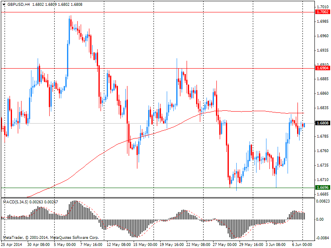The height and width of the screenshot is (248, 331).
Task: Click the 15 May 00:00 time label
Action: pyautogui.click(x=145, y=245)
